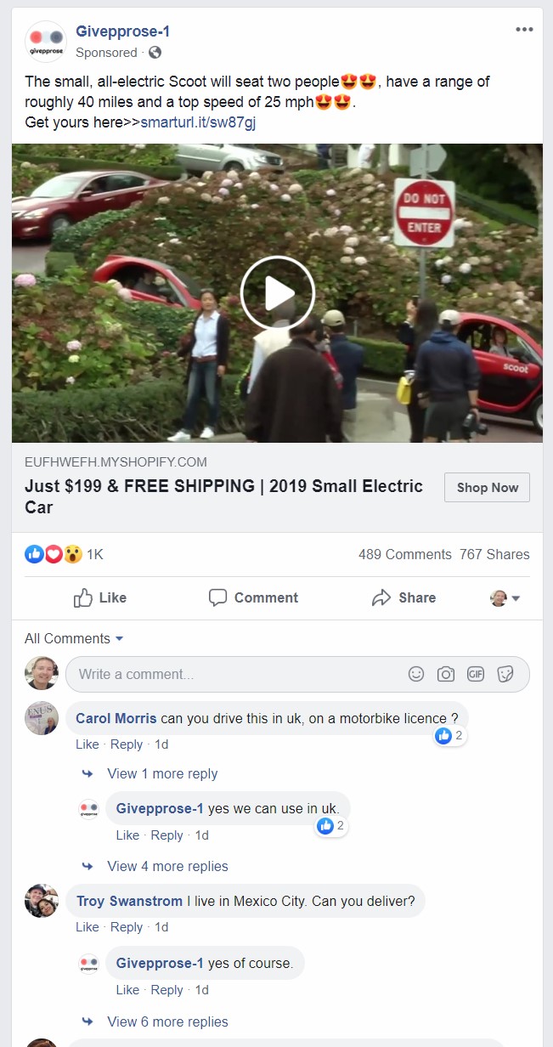Click the Shop Now button

(487, 488)
